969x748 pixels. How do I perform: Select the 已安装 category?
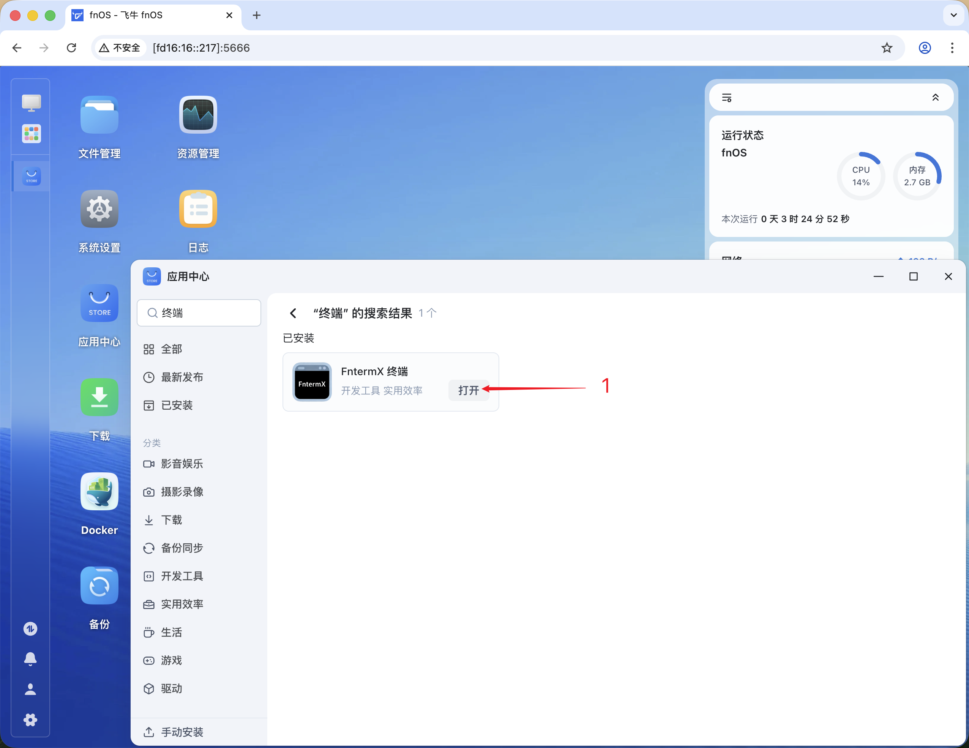pyautogui.click(x=177, y=405)
